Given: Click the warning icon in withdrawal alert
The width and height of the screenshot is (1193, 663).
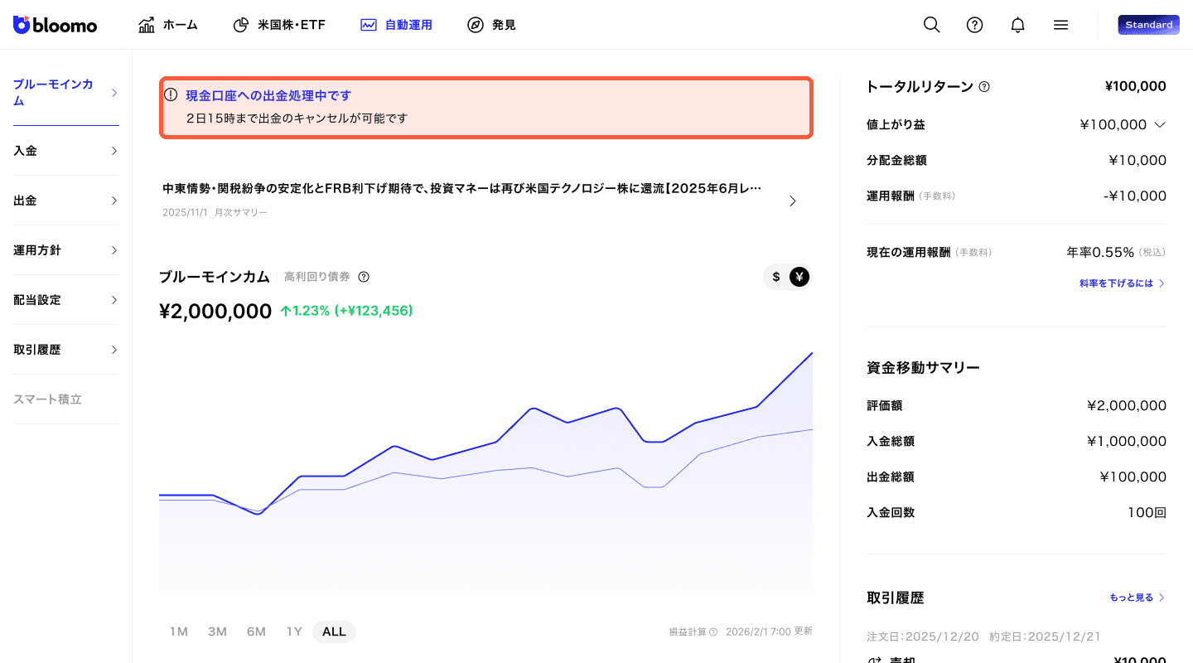Looking at the screenshot, I should (x=171, y=94).
